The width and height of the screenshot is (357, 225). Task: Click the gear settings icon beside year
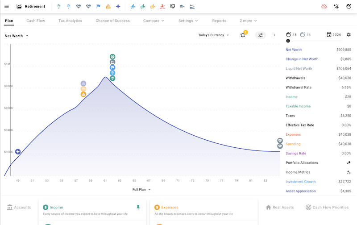349,35
